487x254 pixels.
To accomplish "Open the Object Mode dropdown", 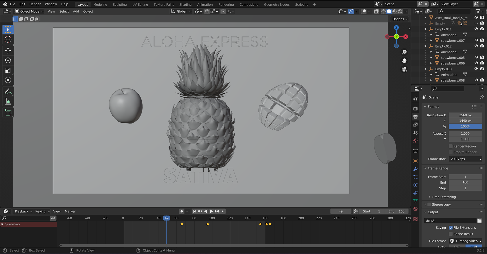I will 29,11.
